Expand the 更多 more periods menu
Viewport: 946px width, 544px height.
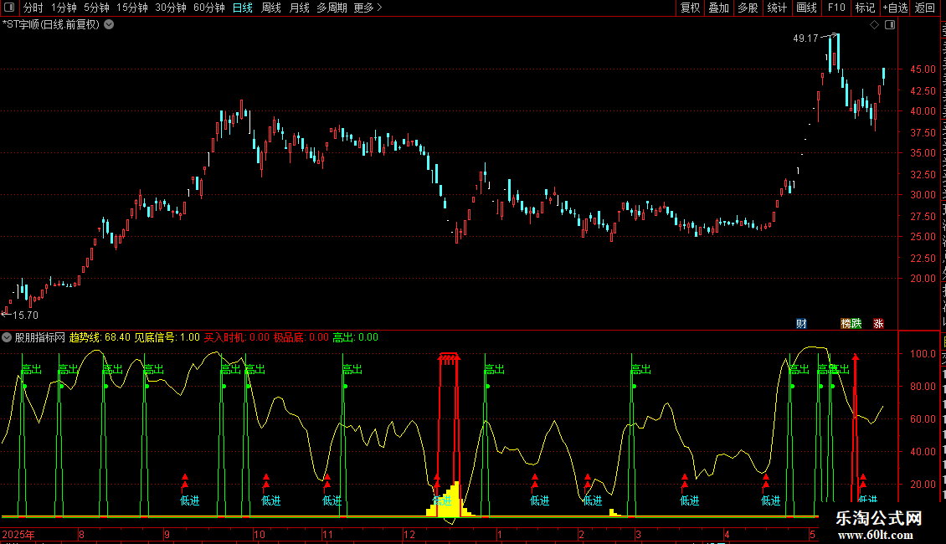368,8
